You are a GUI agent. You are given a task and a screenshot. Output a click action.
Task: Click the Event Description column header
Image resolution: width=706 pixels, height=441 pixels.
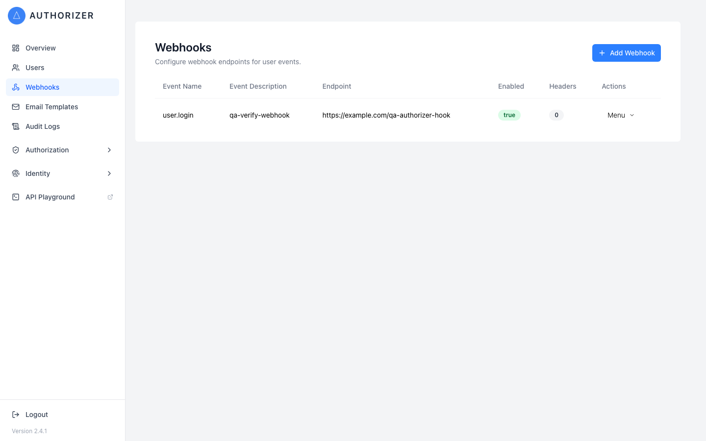pos(258,86)
